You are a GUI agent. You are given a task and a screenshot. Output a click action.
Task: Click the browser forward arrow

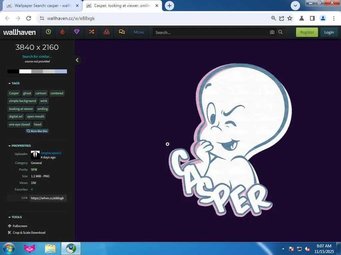coord(18,19)
